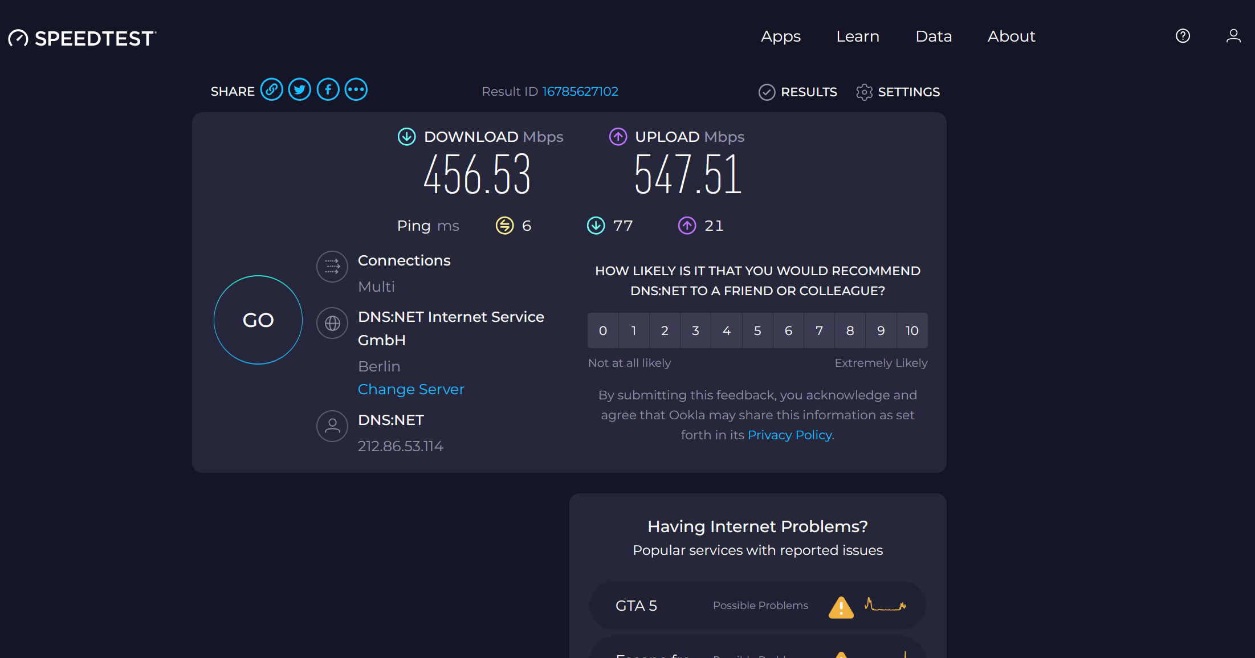Rate recommendation score 1

(x=634, y=330)
